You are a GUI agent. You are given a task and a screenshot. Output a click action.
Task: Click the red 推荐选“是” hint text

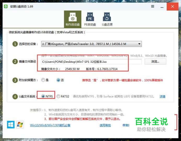(x=122, y=80)
